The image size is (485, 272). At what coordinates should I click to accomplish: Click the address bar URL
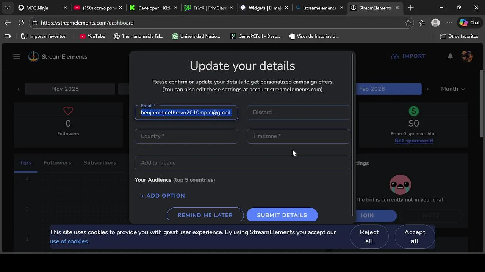87,23
